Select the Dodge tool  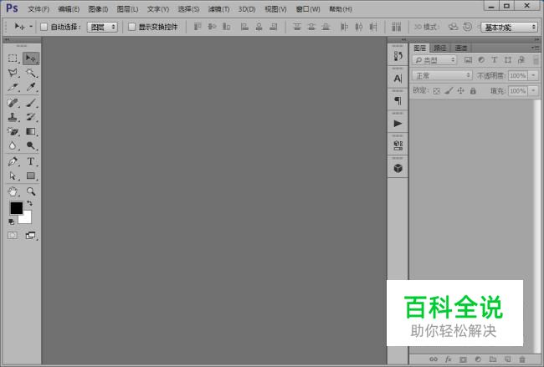pos(31,145)
